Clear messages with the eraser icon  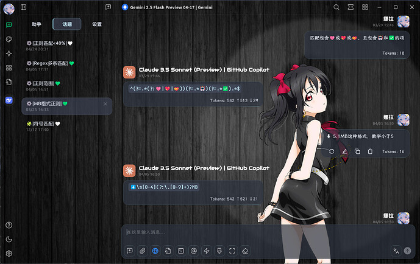pyautogui.click(x=245, y=251)
